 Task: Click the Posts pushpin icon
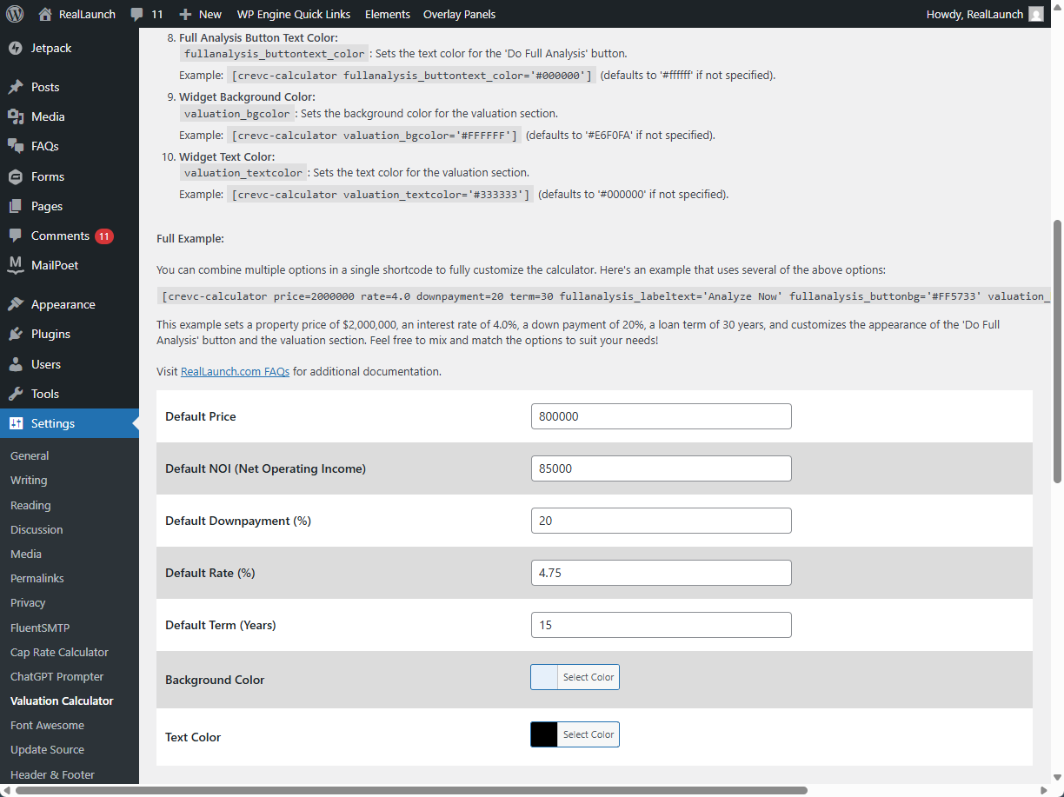[x=16, y=87]
